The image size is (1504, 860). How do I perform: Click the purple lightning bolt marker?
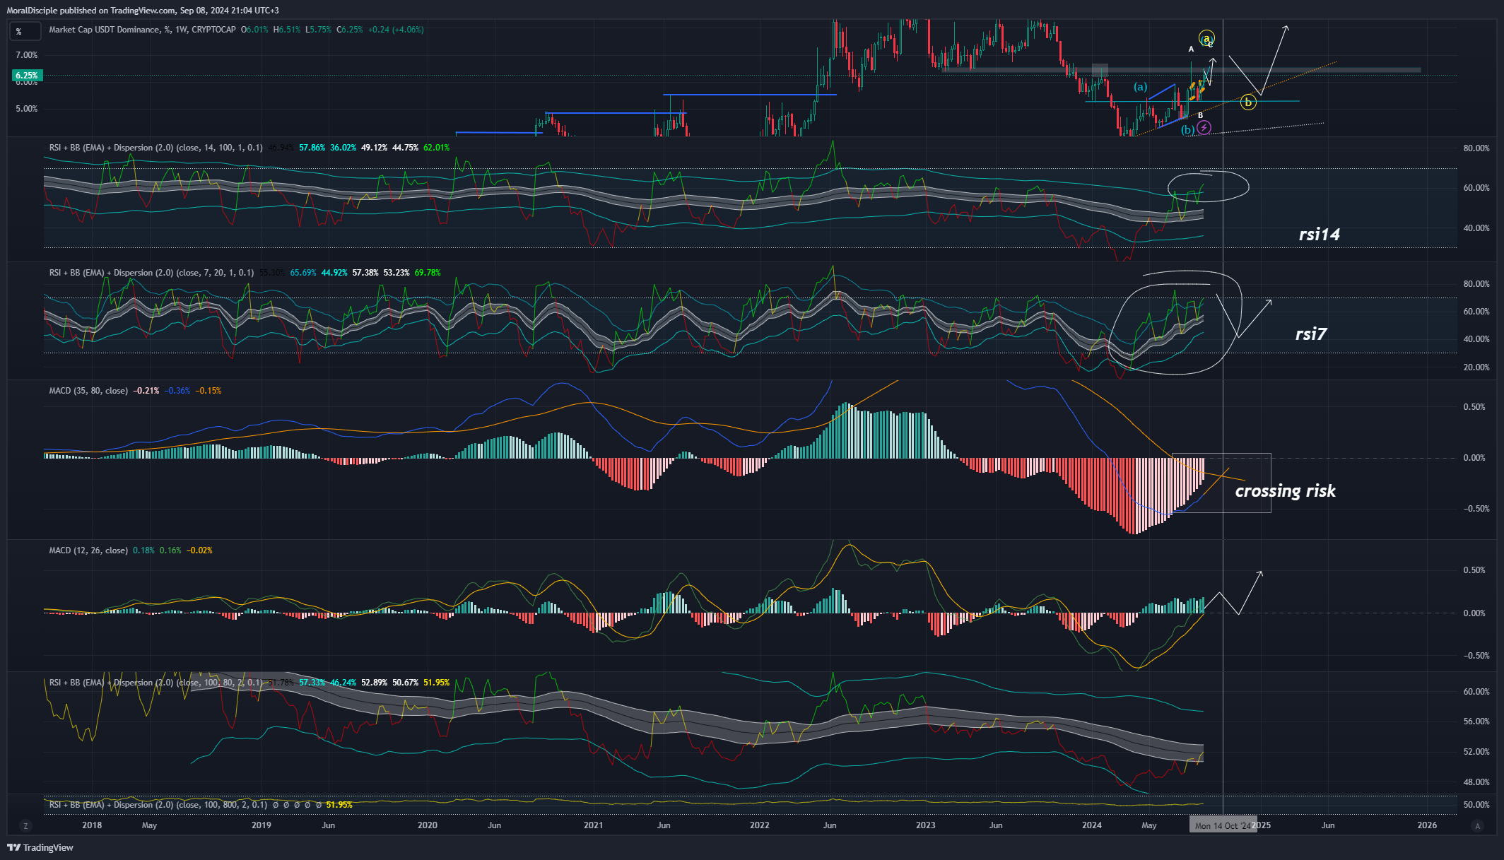[x=1204, y=128]
